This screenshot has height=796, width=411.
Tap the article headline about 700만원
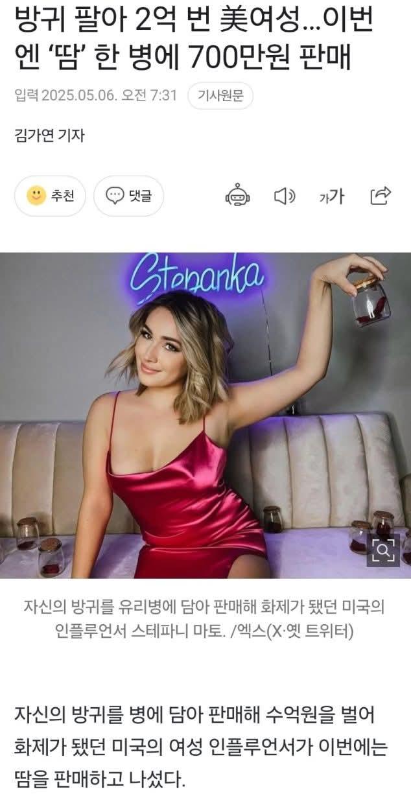193,38
